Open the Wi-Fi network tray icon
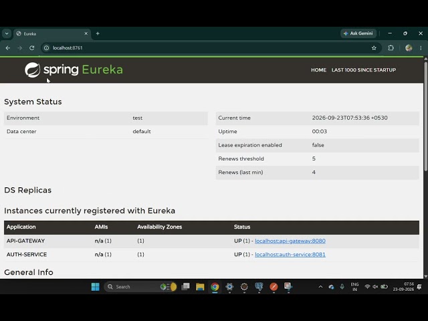The width and height of the screenshot is (428, 321). 367,287
